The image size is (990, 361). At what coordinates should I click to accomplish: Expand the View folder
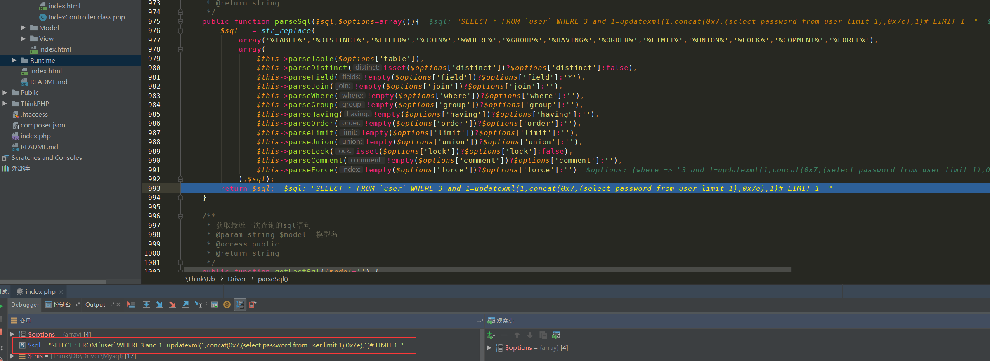[23, 38]
